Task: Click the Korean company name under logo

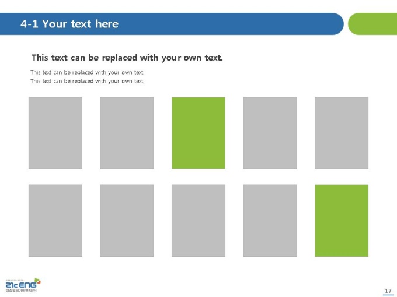Action: tap(21, 291)
